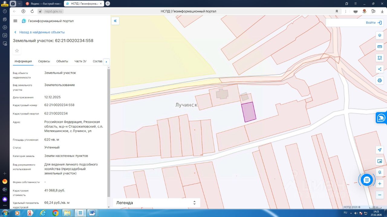Print the map
Screen dimensions: 387x217
380,80
